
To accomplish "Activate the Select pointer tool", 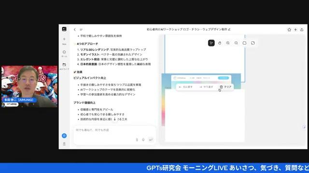I will tap(211, 43).
